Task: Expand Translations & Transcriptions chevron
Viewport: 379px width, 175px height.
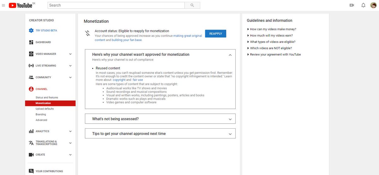Action: point(70,143)
